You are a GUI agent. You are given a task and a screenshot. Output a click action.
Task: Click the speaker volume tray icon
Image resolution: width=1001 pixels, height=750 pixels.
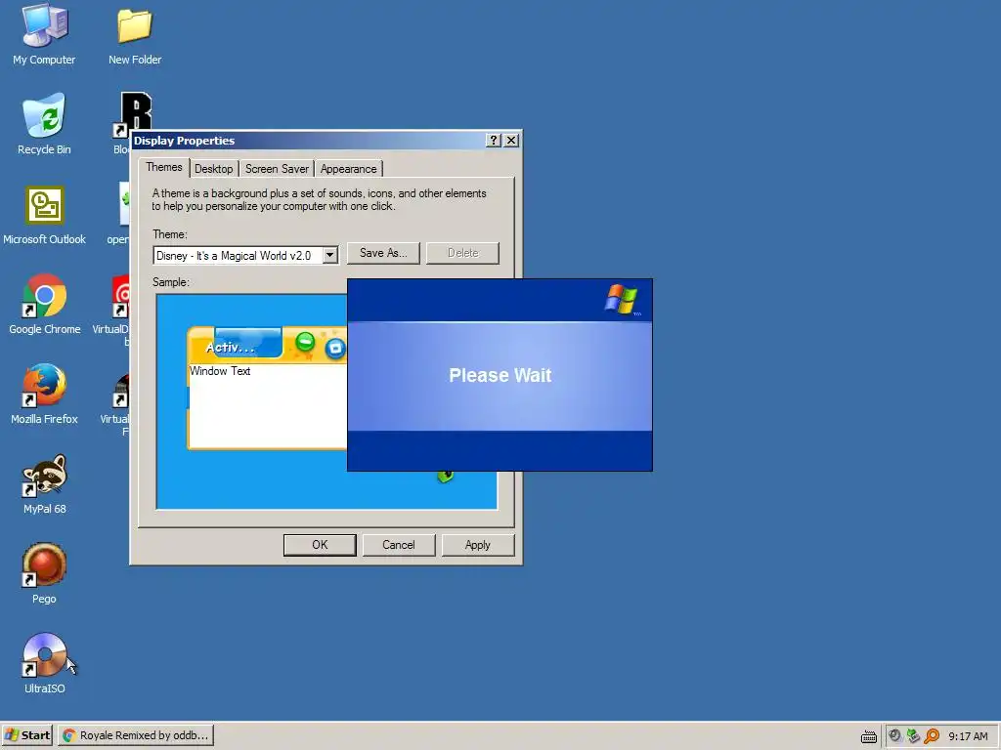pyautogui.click(x=895, y=736)
